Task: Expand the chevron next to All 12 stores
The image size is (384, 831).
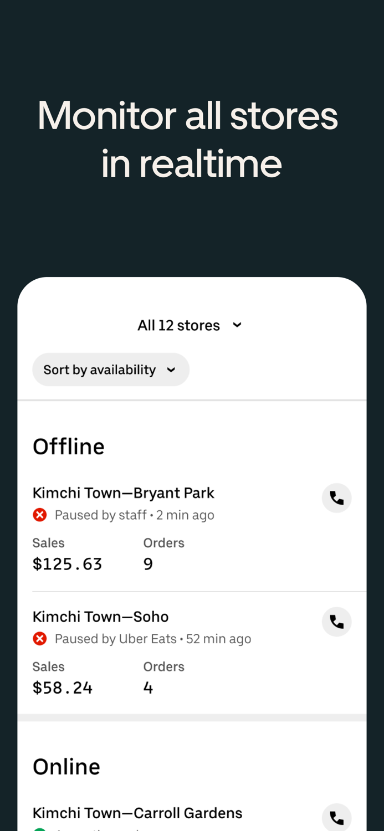Action: coord(237,325)
